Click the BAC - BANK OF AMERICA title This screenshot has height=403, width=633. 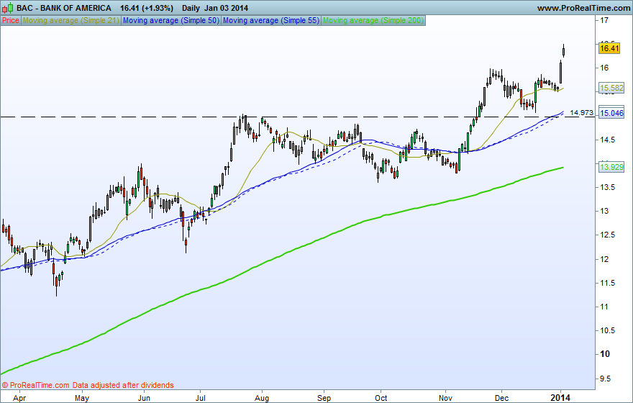click(x=64, y=8)
